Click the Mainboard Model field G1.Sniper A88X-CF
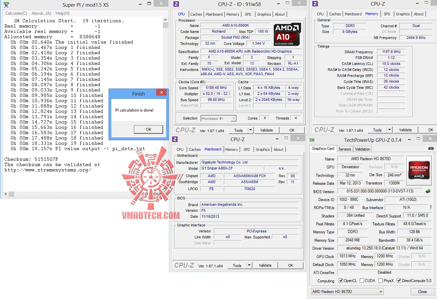 (x=231, y=168)
